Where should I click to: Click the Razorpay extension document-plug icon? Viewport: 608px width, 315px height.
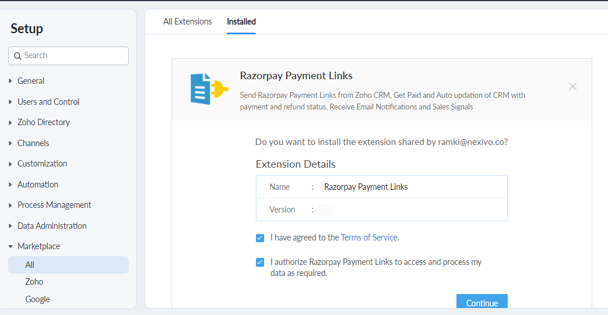(x=209, y=89)
